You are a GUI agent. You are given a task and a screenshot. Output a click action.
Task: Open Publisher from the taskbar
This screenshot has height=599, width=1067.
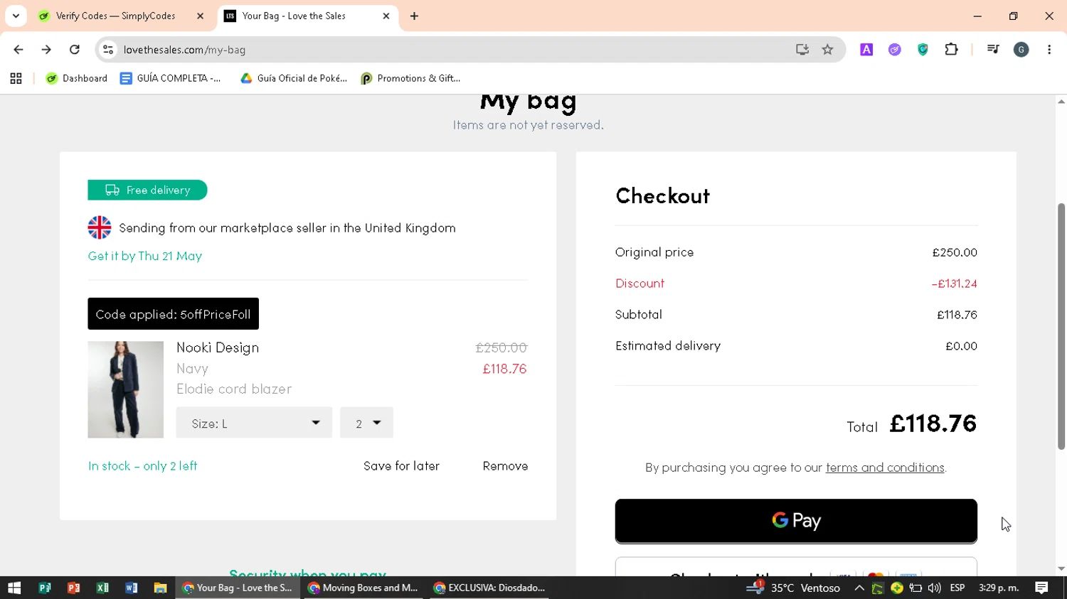(45, 588)
